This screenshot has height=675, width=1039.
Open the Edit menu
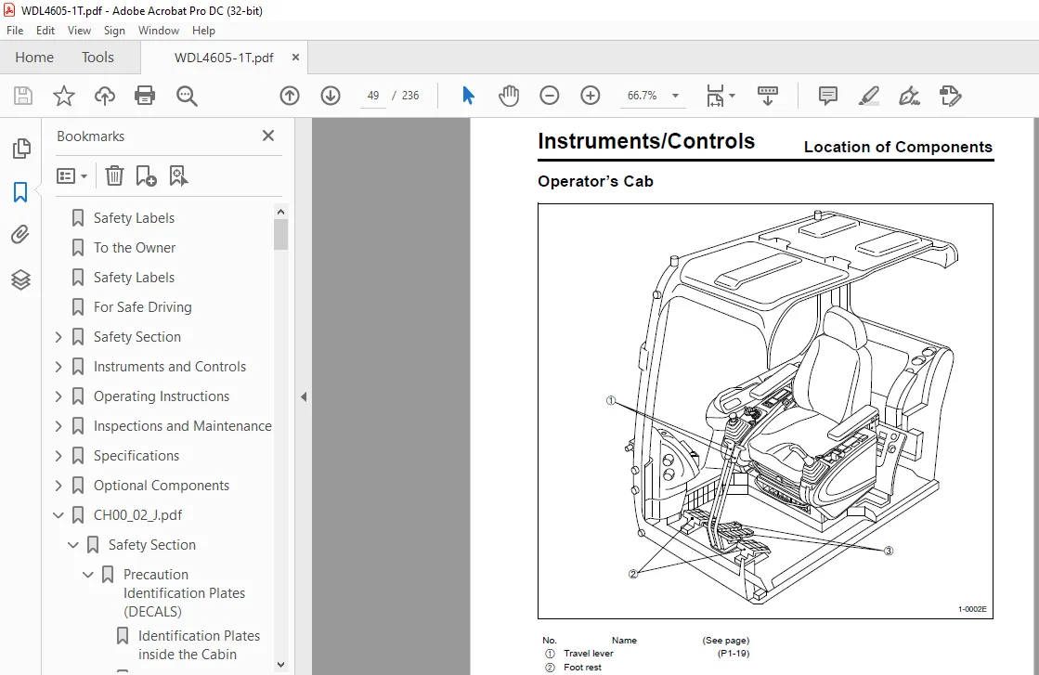pos(45,31)
